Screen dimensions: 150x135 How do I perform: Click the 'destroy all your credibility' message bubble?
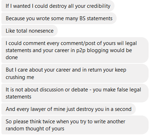click(x=58, y=6)
